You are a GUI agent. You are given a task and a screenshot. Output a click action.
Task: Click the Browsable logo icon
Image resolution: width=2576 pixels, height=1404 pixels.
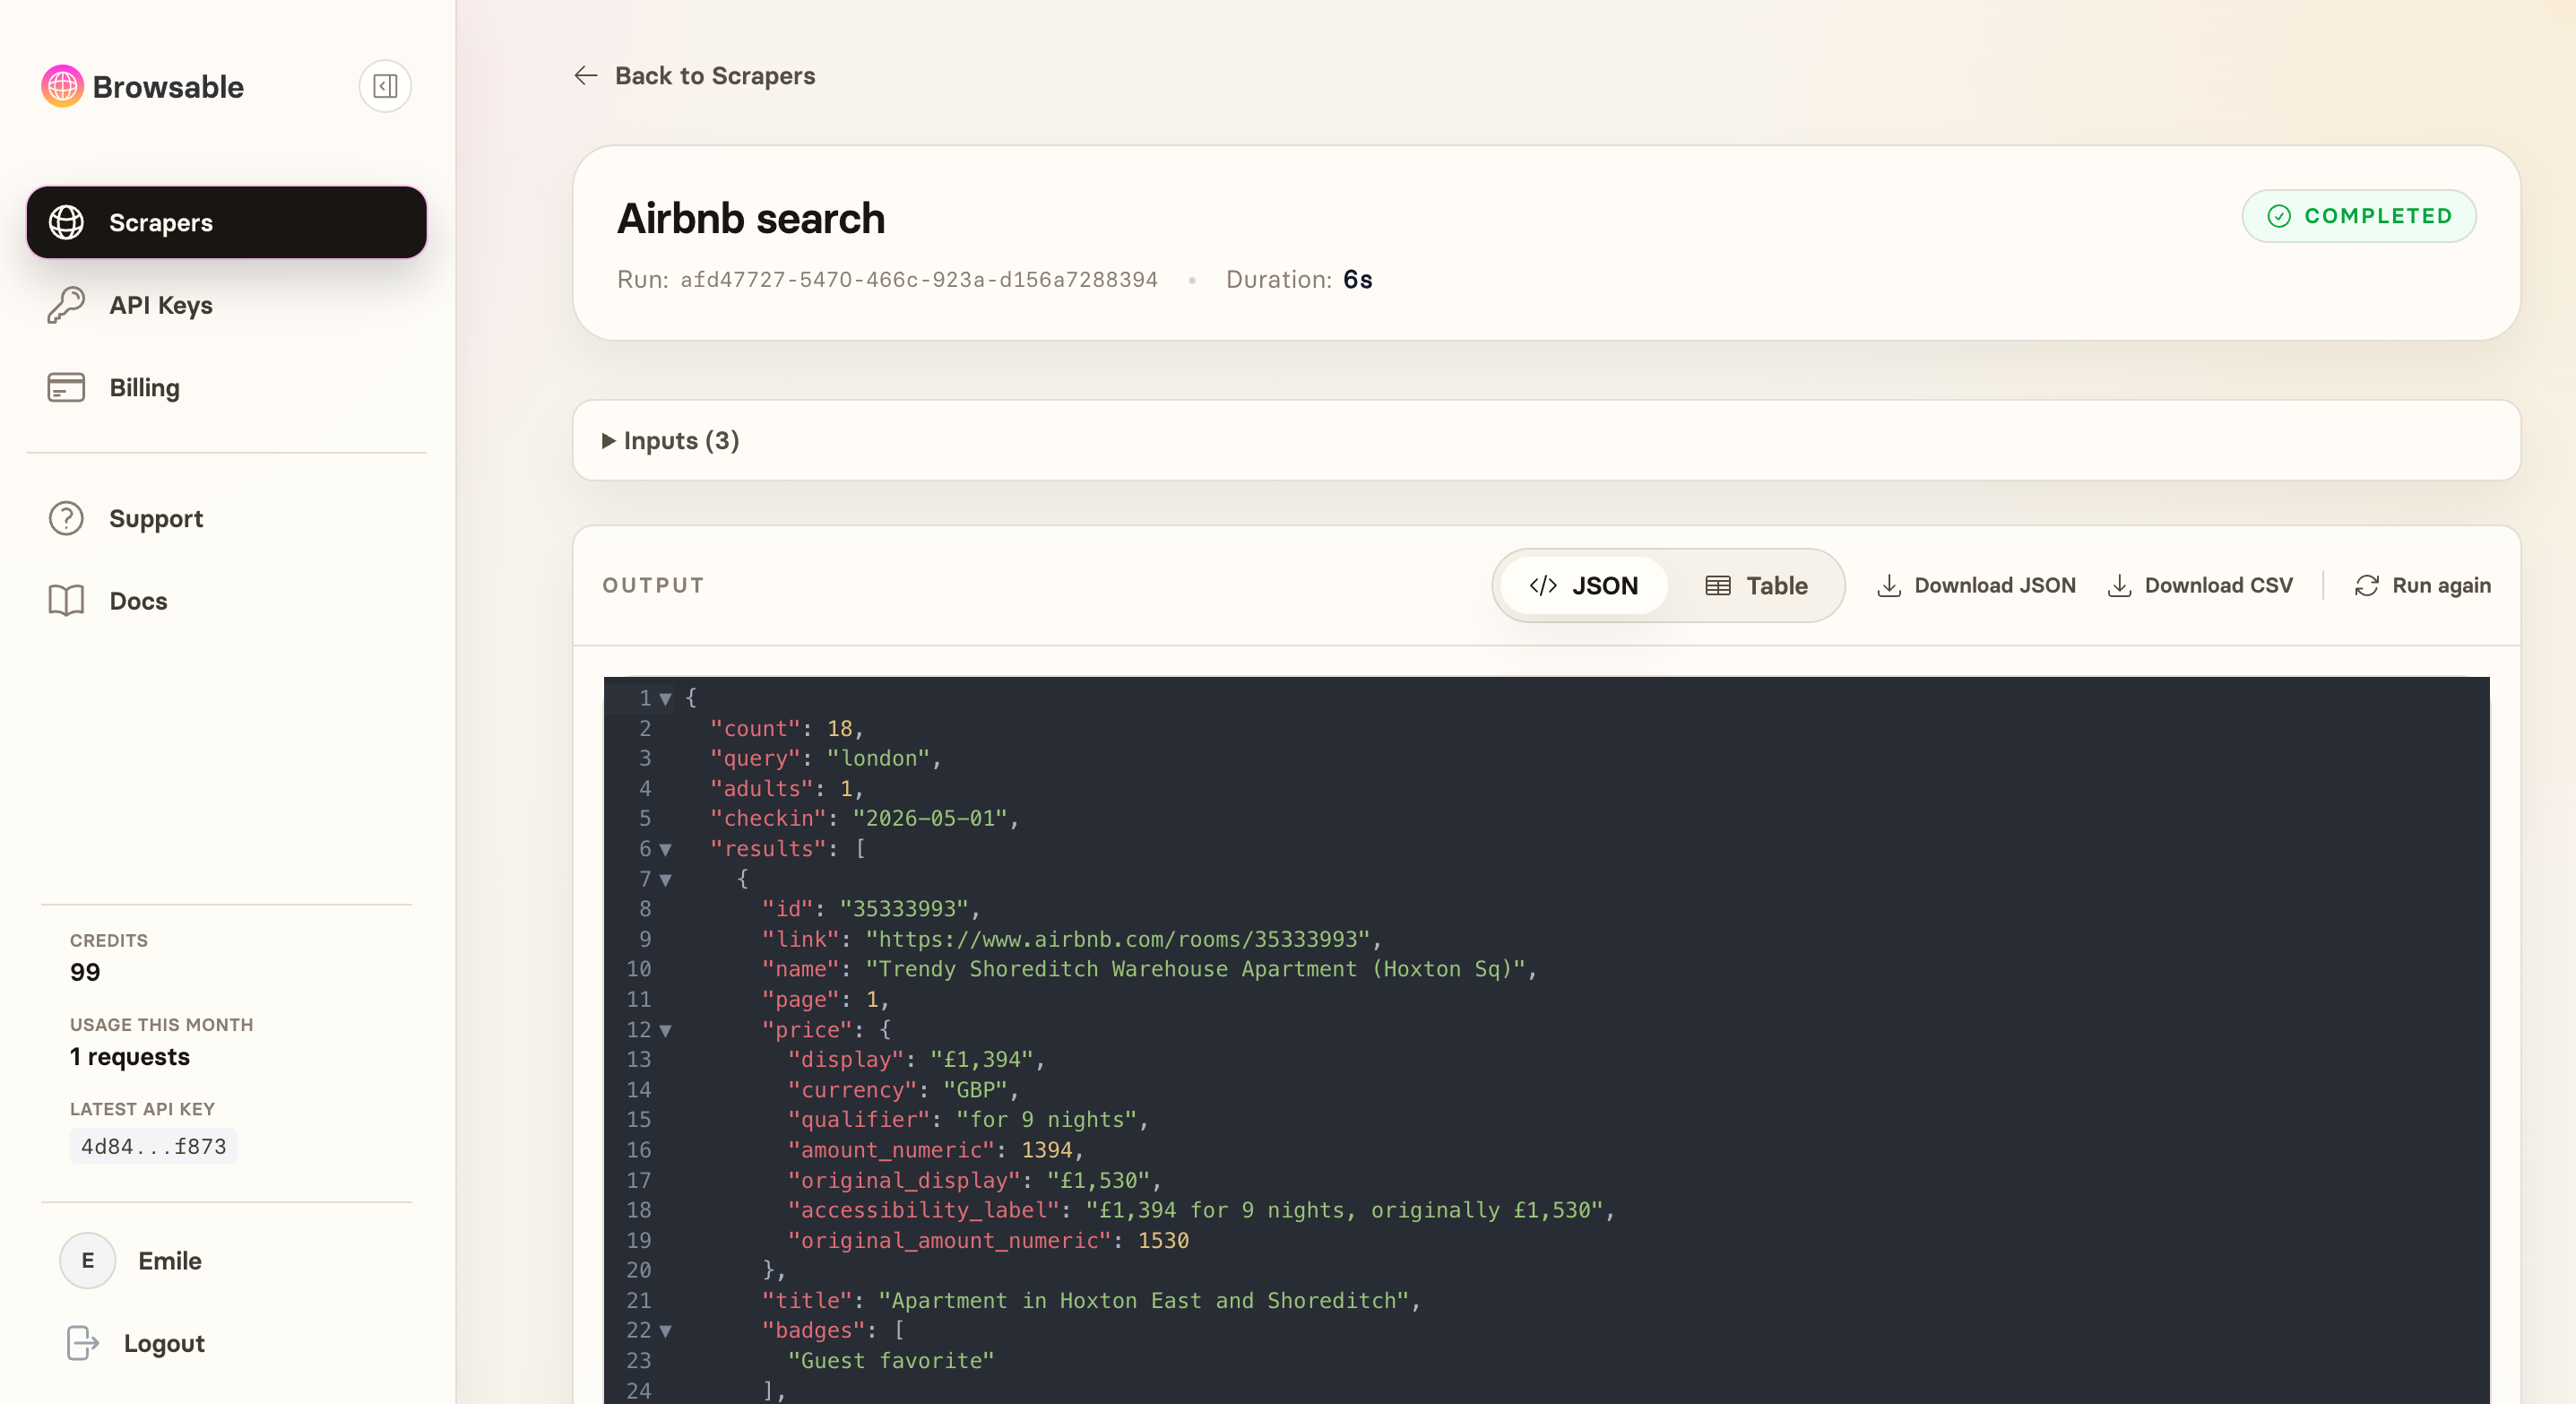point(62,87)
